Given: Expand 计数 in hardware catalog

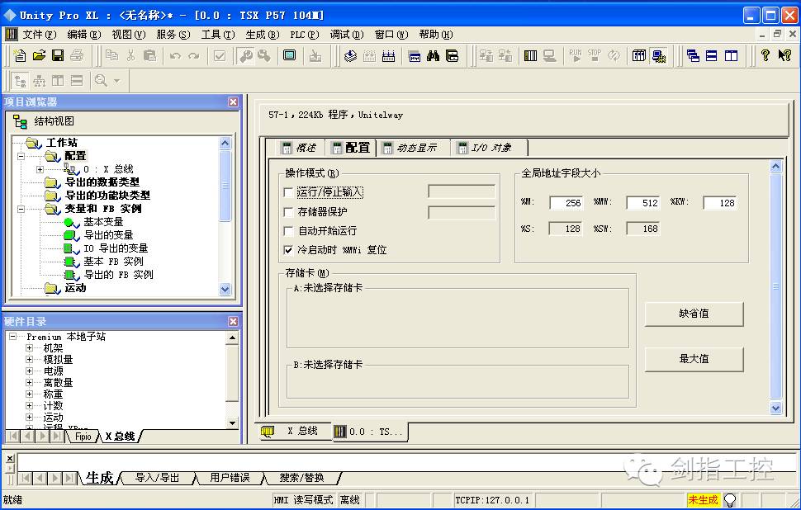Looking at the screenshot, I should tap(30, 406).
